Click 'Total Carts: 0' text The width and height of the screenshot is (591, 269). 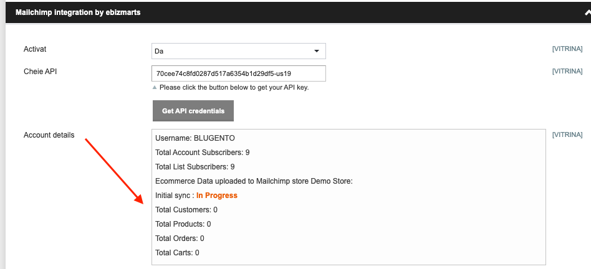[x=177, y=252]
